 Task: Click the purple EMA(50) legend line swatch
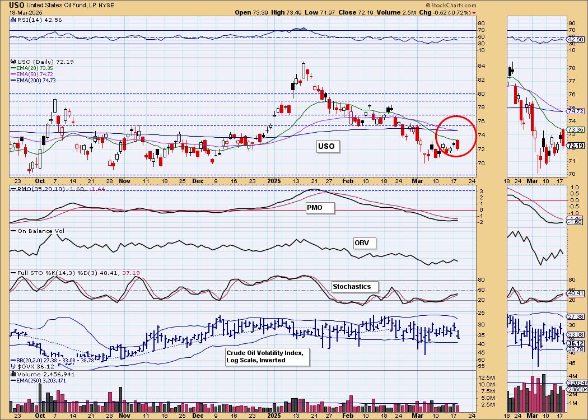click(x=13, y=74)
